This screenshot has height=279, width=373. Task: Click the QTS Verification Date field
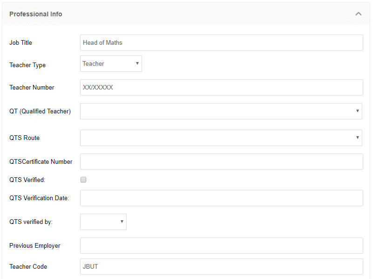click(x=222, y=198)
